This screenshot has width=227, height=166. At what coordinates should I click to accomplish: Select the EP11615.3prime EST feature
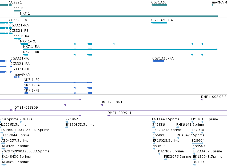197,122
